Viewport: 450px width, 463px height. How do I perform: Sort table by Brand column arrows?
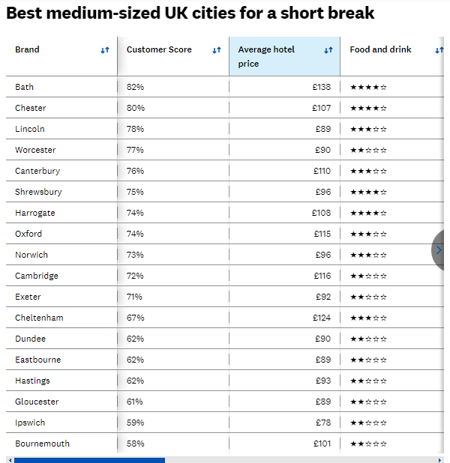(105, 50)
